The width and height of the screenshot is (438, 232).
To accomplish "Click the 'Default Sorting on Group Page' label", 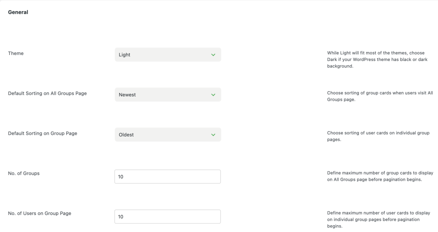I will [x=42, y=133].
